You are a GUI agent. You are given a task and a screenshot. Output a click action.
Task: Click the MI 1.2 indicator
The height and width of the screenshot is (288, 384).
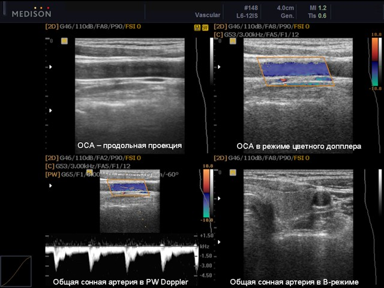point(318,8)
